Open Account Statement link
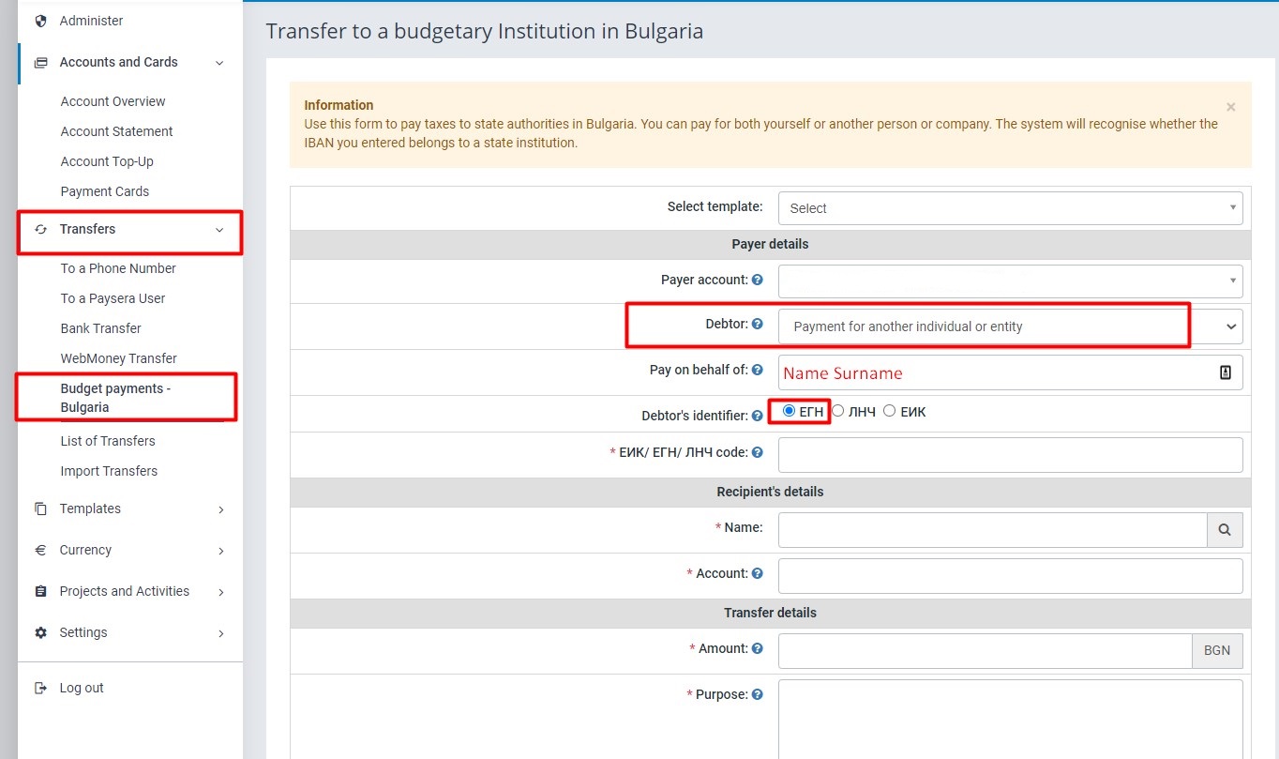This screenshot has height=759, width=1279. click(117, 131)
